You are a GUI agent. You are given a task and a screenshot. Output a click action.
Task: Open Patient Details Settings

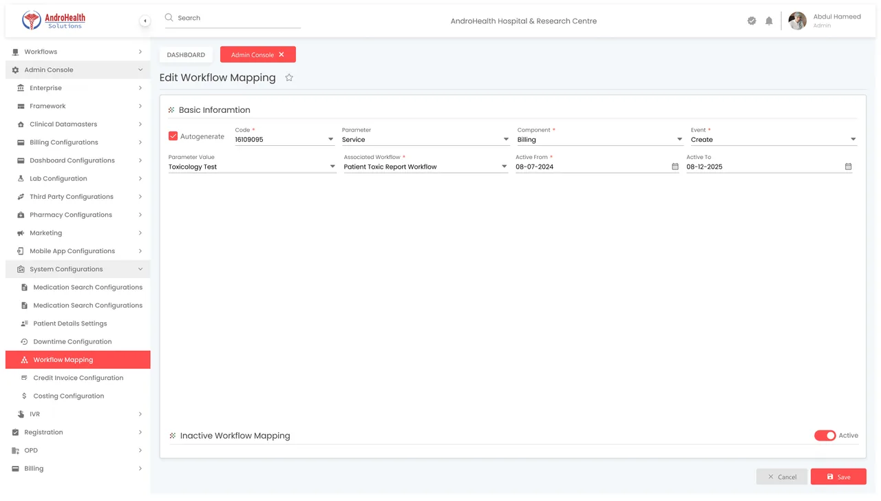[x=78, y=323]
